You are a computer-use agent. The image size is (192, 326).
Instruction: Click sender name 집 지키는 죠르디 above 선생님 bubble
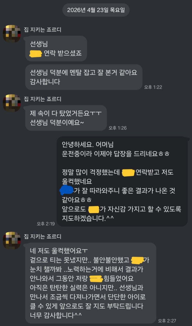coord(43,30)
